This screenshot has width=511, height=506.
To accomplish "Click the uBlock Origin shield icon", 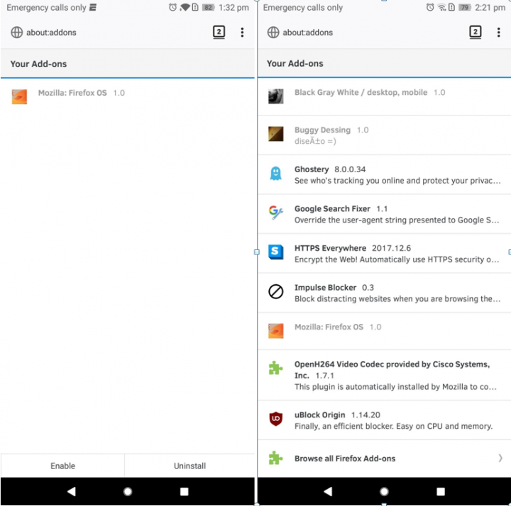I will click(275, 419).
